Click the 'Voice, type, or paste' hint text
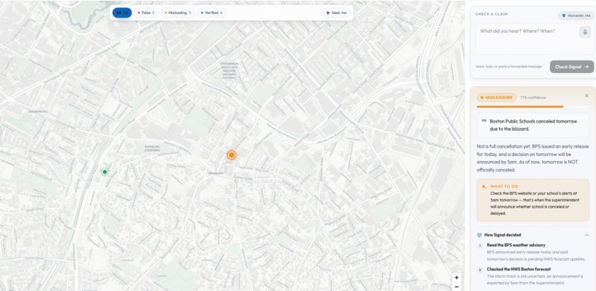 coord(509,66)
